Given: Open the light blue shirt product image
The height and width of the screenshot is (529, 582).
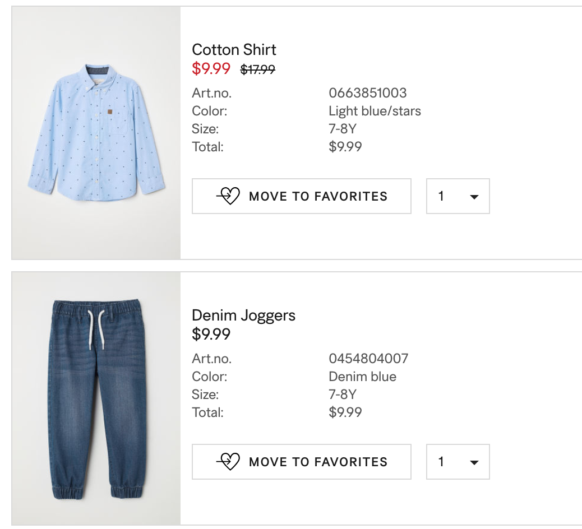Looking at the screenshot, I should [96, 133].
